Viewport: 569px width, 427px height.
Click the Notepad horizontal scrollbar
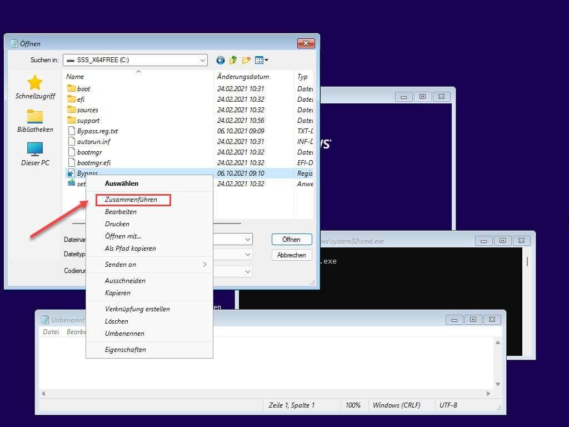(267, 393)
